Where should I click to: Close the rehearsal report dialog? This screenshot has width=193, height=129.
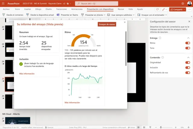click(125, 22)
